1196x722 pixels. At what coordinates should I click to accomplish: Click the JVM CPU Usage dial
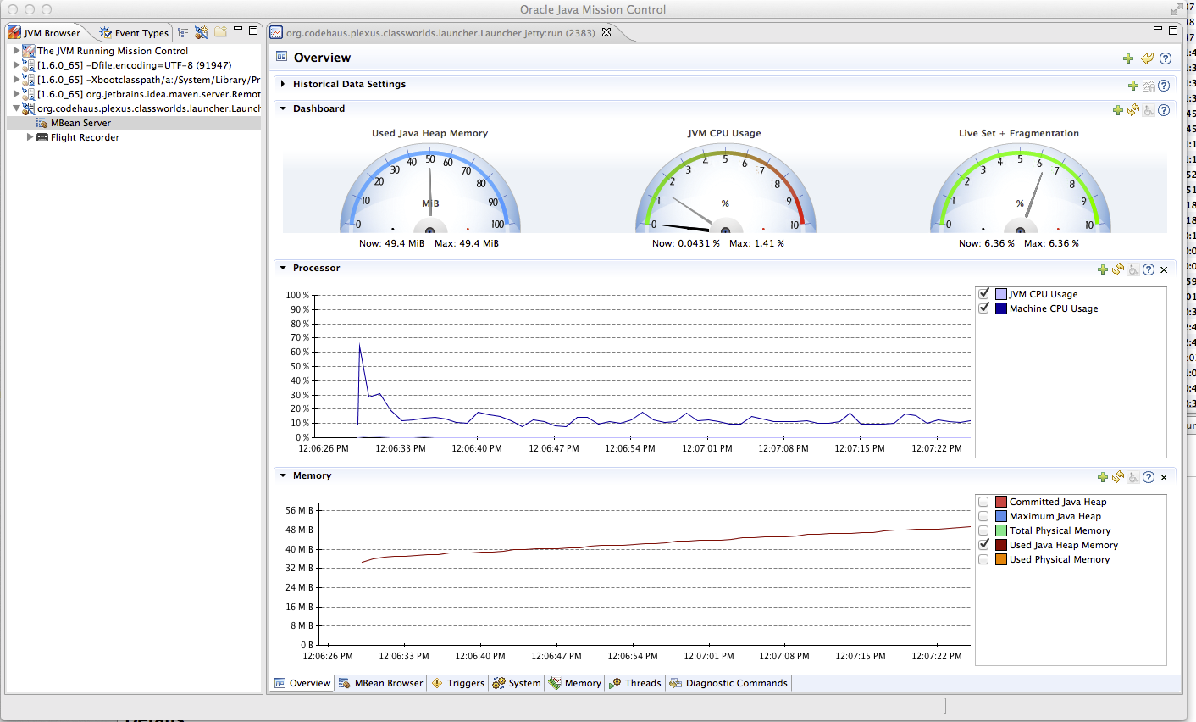pos(725,189)
